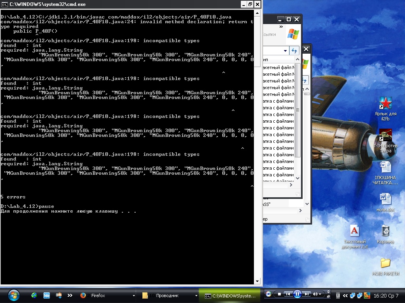Click the file list horizontal scroll right arrow
Image resolution: width=405 pixels, height=303 pixels.
coord(291,185)
